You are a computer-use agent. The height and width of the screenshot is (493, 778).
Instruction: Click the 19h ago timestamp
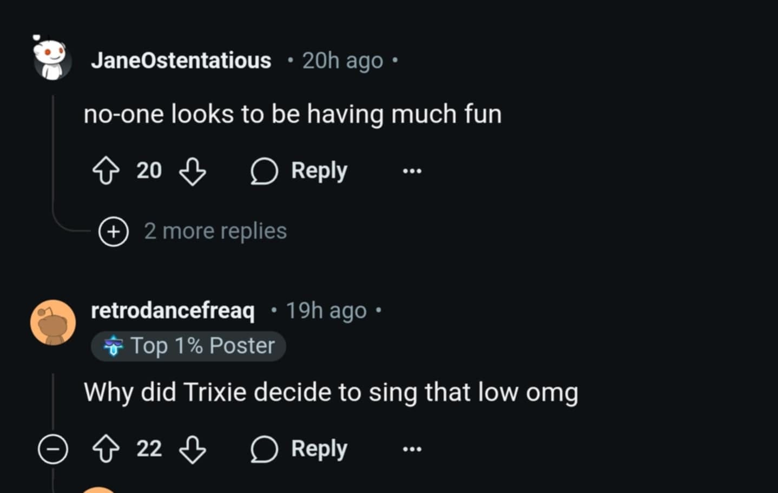326,311
